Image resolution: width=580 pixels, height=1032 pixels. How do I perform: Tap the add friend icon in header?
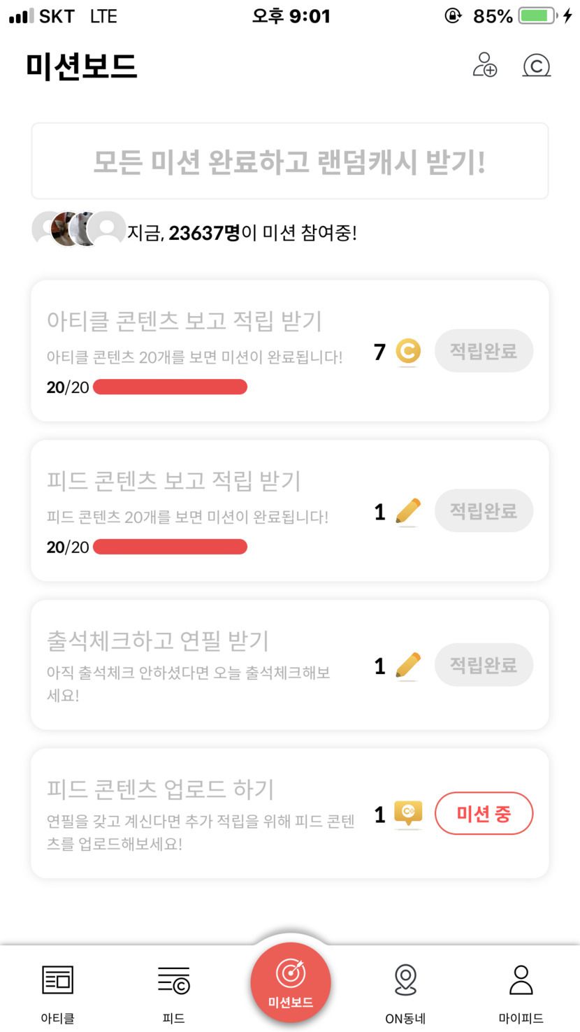(484, 65)
